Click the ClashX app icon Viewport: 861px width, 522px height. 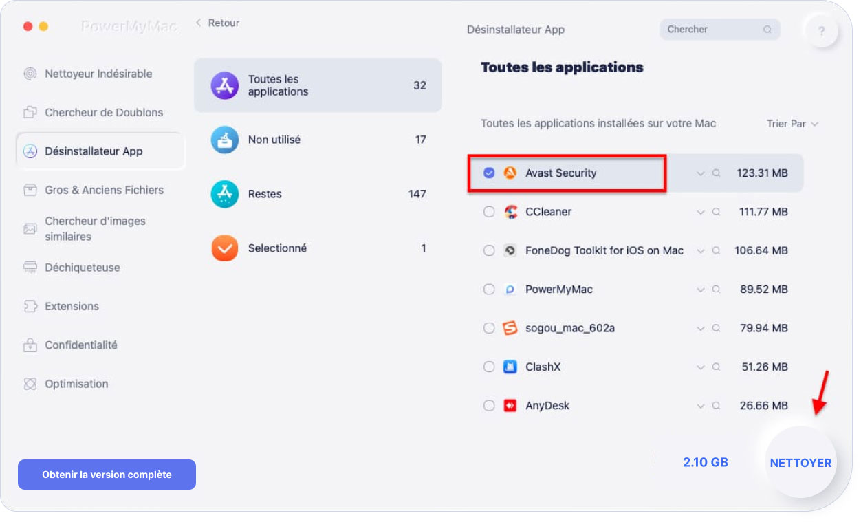tap(510, 367)
